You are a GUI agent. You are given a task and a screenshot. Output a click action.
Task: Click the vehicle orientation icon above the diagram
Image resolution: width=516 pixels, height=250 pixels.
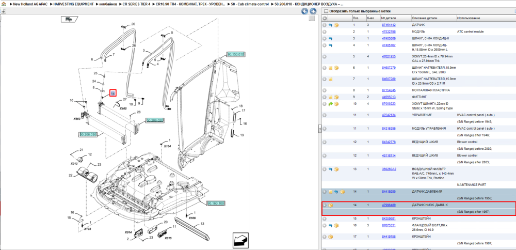[x=69, y=19]
